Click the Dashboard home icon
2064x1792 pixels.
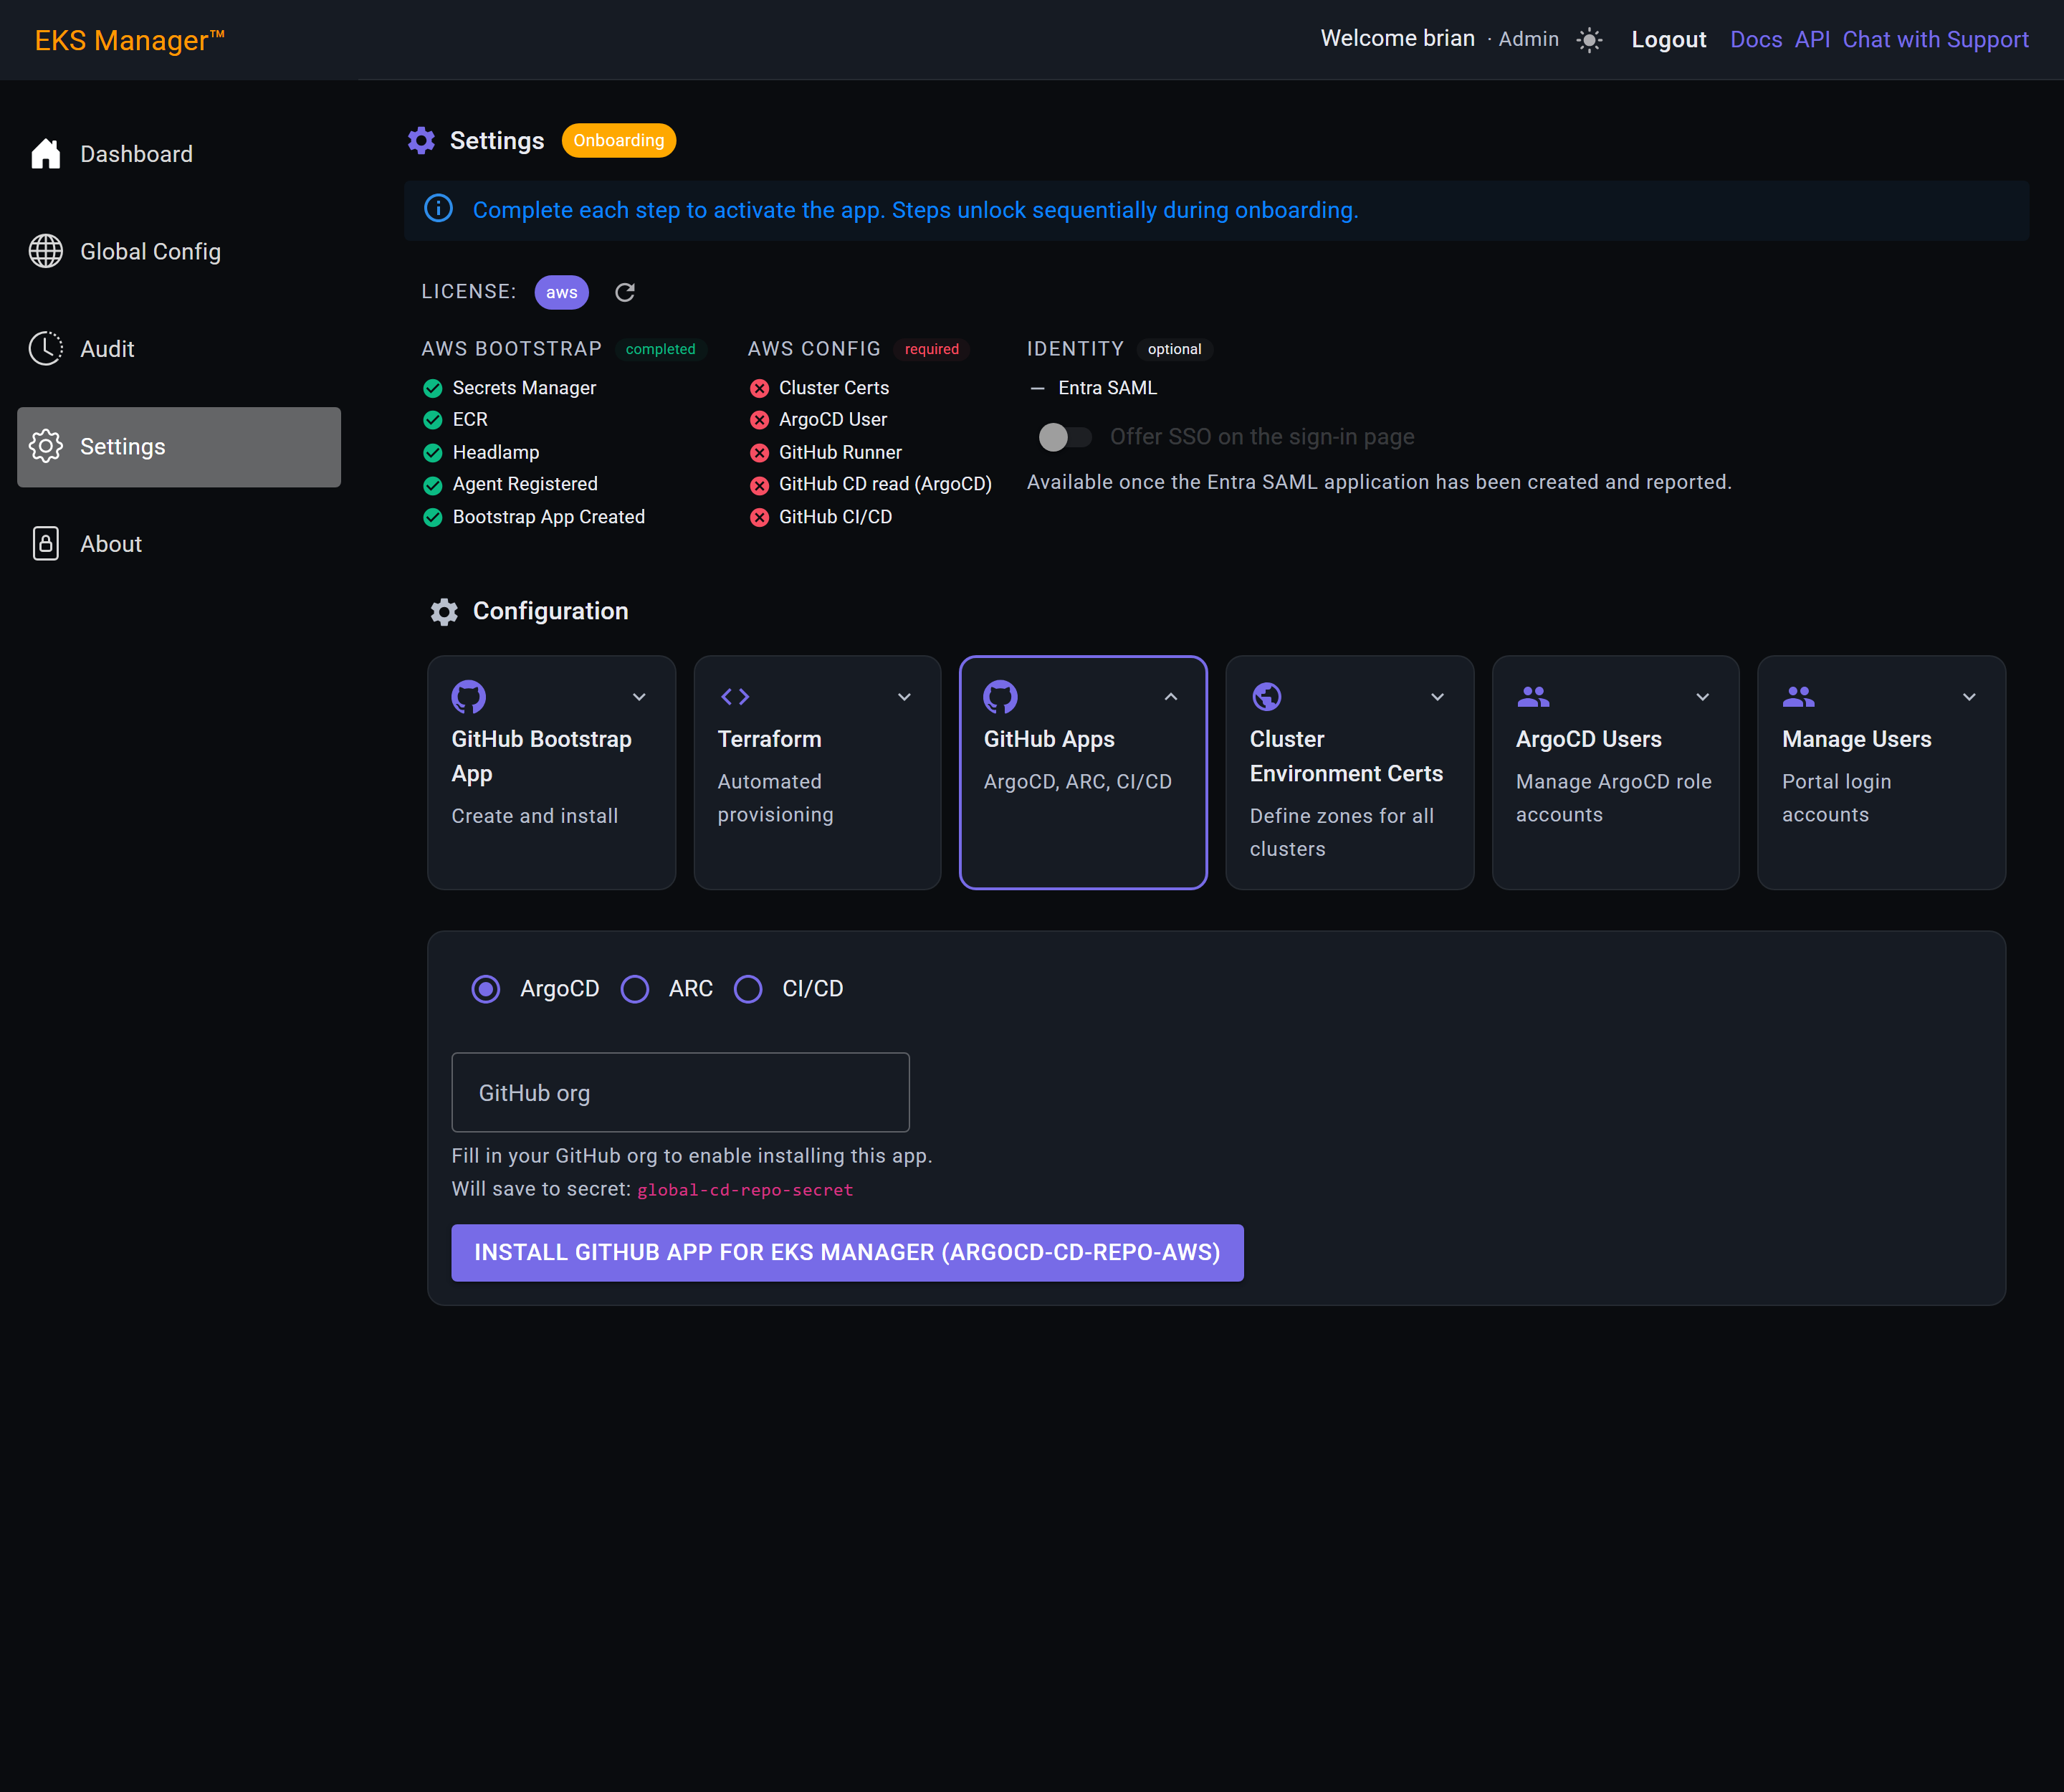[46, 154]
